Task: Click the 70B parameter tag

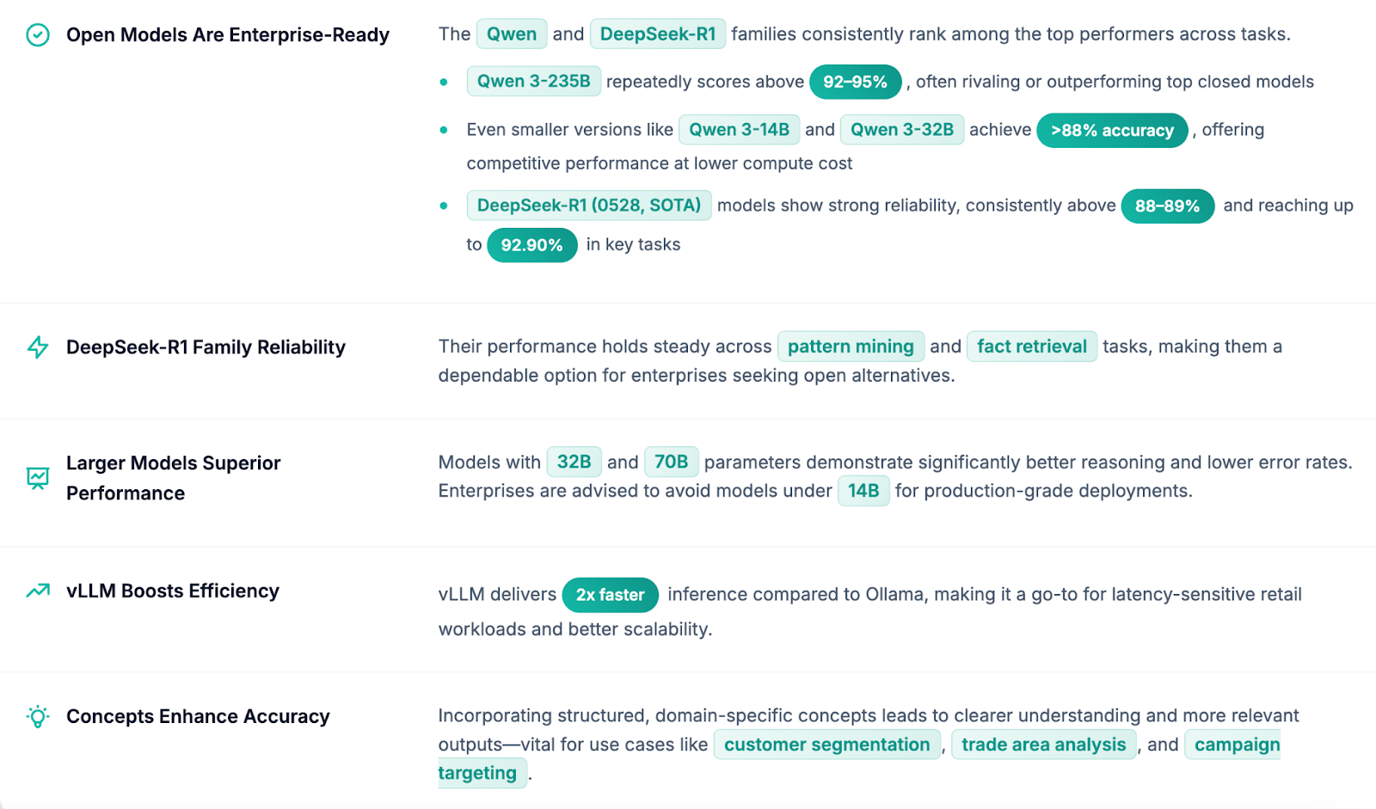Action: (x=672, y=463)
